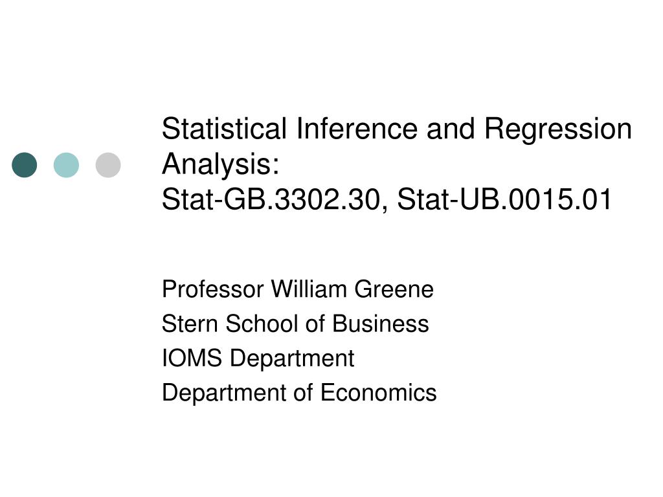
Task: Click the light blue circle bullet
Action: click(66, 165)
